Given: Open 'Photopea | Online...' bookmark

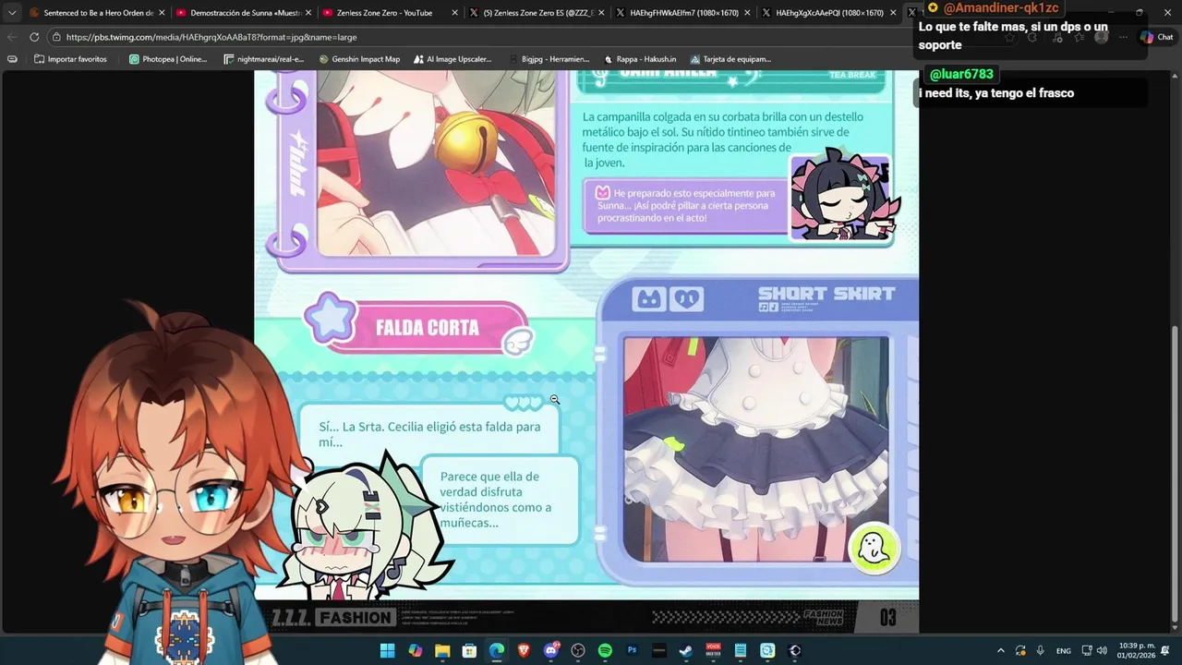Looking at the screenshot, I should 168,59.
